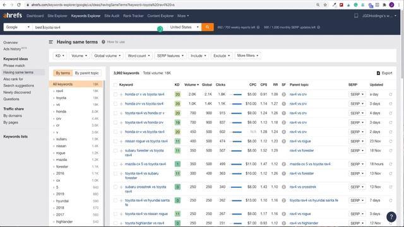Open the help question mark bubble
The width and height of the screenshot is (404, 227).
coord(391,217)
